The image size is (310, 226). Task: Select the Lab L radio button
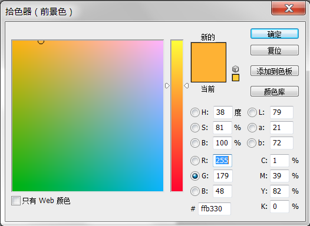(252, 112)
